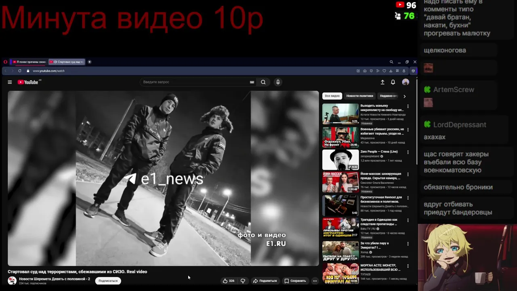Open browser tab search magnifier icon

[x=391, y=62]
